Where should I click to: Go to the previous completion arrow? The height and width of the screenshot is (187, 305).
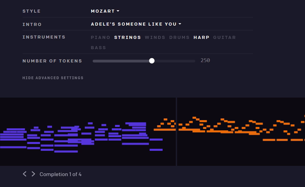pos(25,174)
